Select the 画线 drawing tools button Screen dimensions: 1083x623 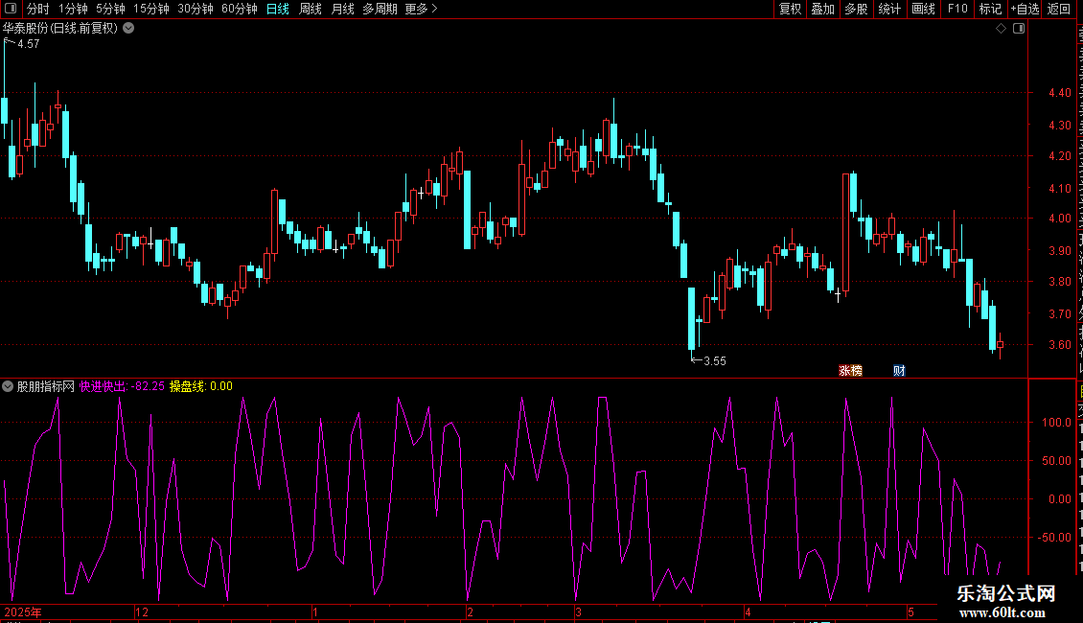pos(924,9)
